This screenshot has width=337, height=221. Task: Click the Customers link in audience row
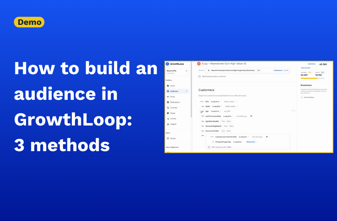278,70
